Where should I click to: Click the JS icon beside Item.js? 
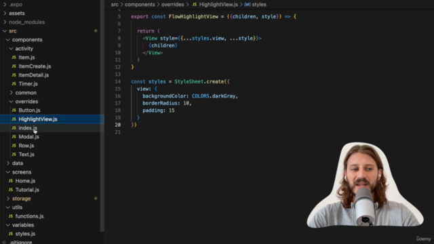[14, 57]
